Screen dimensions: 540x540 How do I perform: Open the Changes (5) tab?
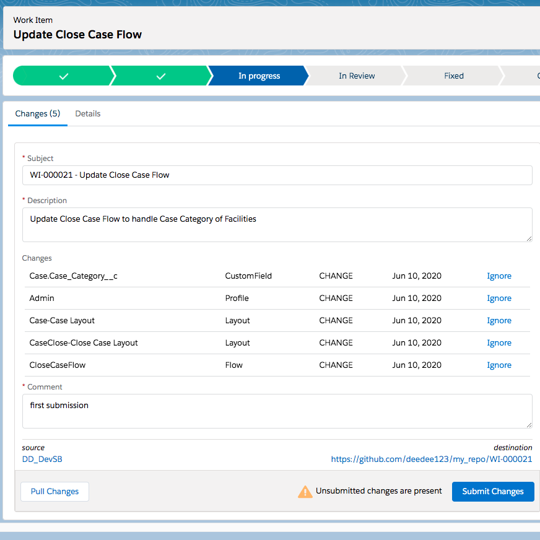tap(38, 114)
